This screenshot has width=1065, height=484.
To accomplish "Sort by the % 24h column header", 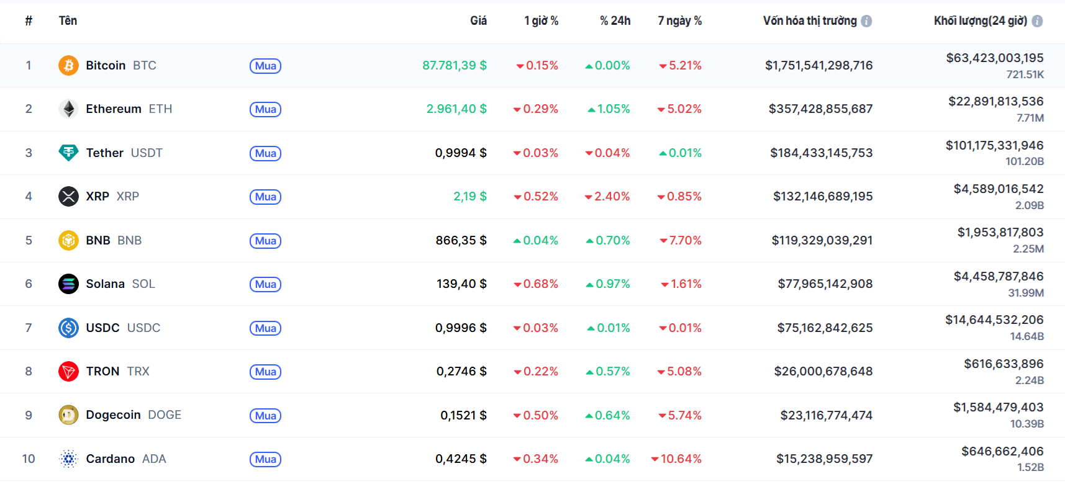I will pyautogui.click(x=615, y=21).
